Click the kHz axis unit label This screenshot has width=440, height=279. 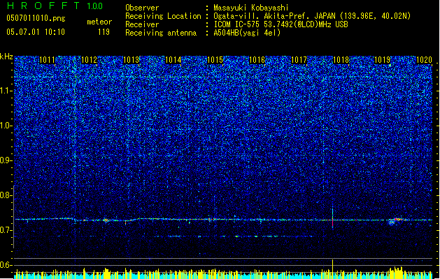point(6,56)
